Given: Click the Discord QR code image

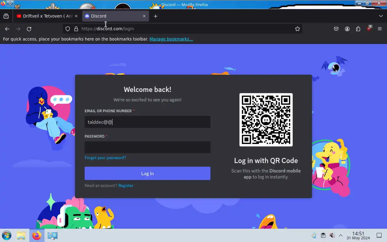Looking at the screenshot, I should click(x=266, y=120).
